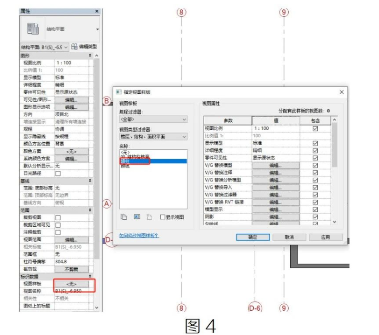This screenshot has height=335, width=379.
Task: Click the dialog view properties scrollbar thumb
Action: point(335,145)
